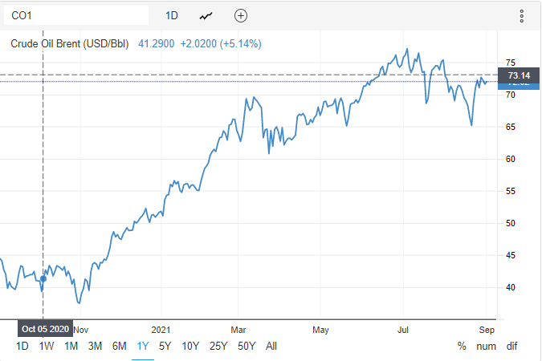Show All historical data

click(x=271, y=346)
